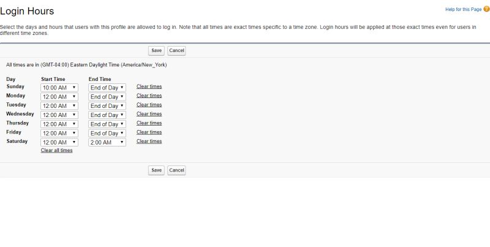Open Tuesday End Time dropdown
Screen dimensions: 490x247
click(x=107, y=105)
